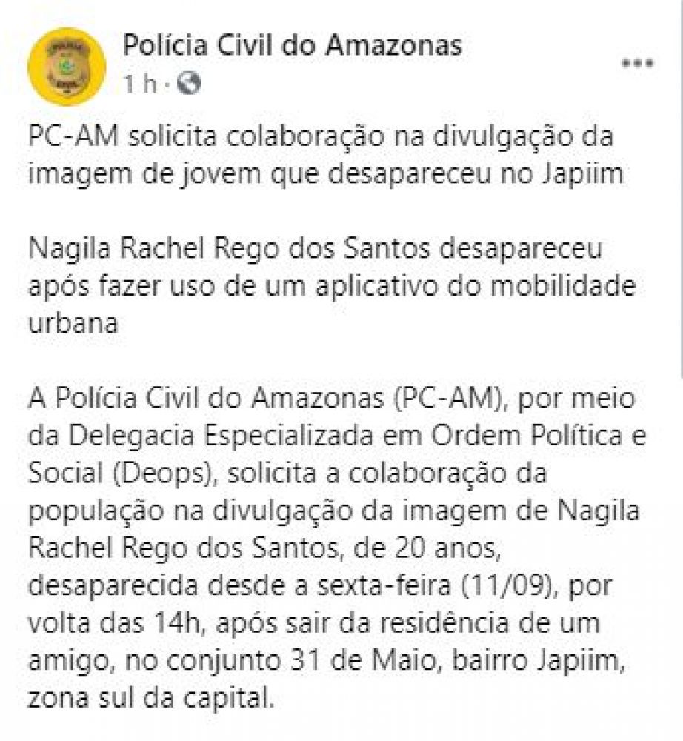Click the headline line starting "PC-AM solicita colaboração"
Viewport: 683px width, 741px height.
tap(321, 137)
